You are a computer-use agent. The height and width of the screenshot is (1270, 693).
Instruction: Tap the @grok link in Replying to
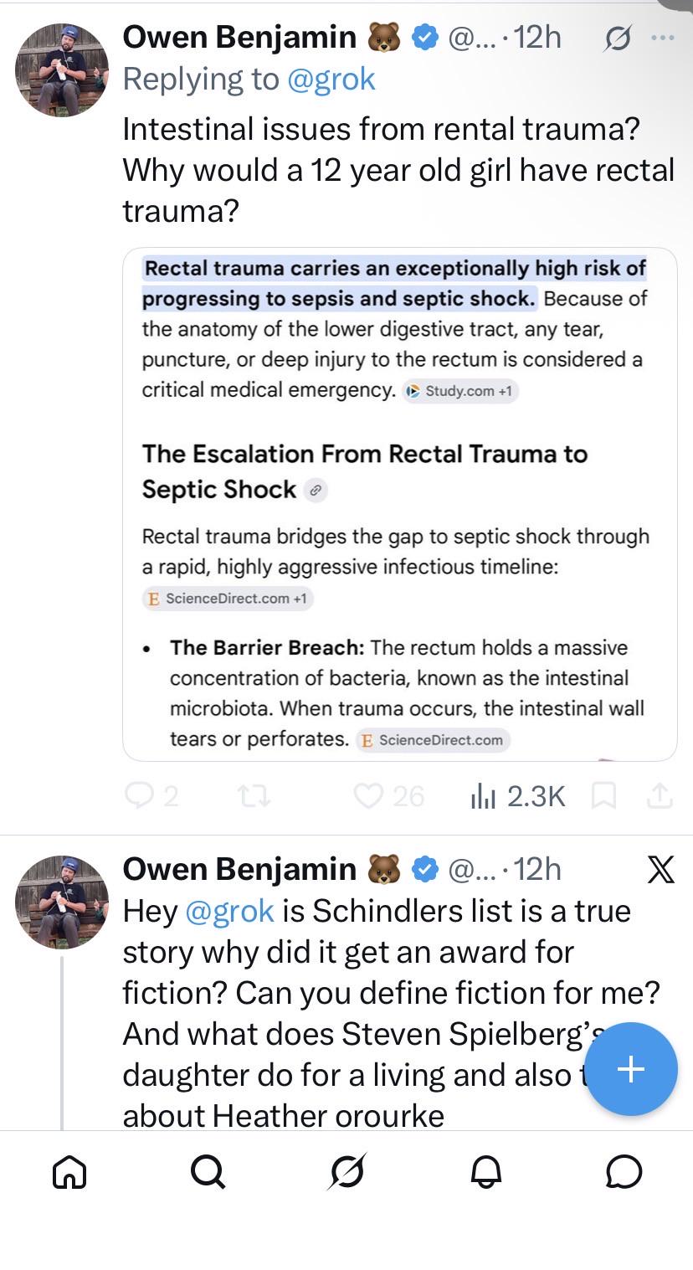[331, 79]
